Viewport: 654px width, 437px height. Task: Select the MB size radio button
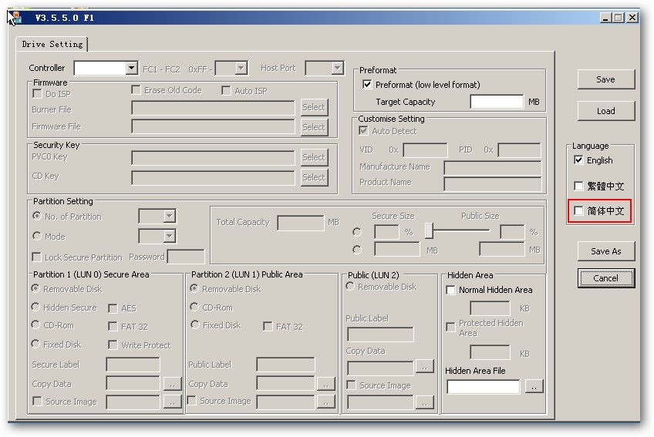(357, 250)
